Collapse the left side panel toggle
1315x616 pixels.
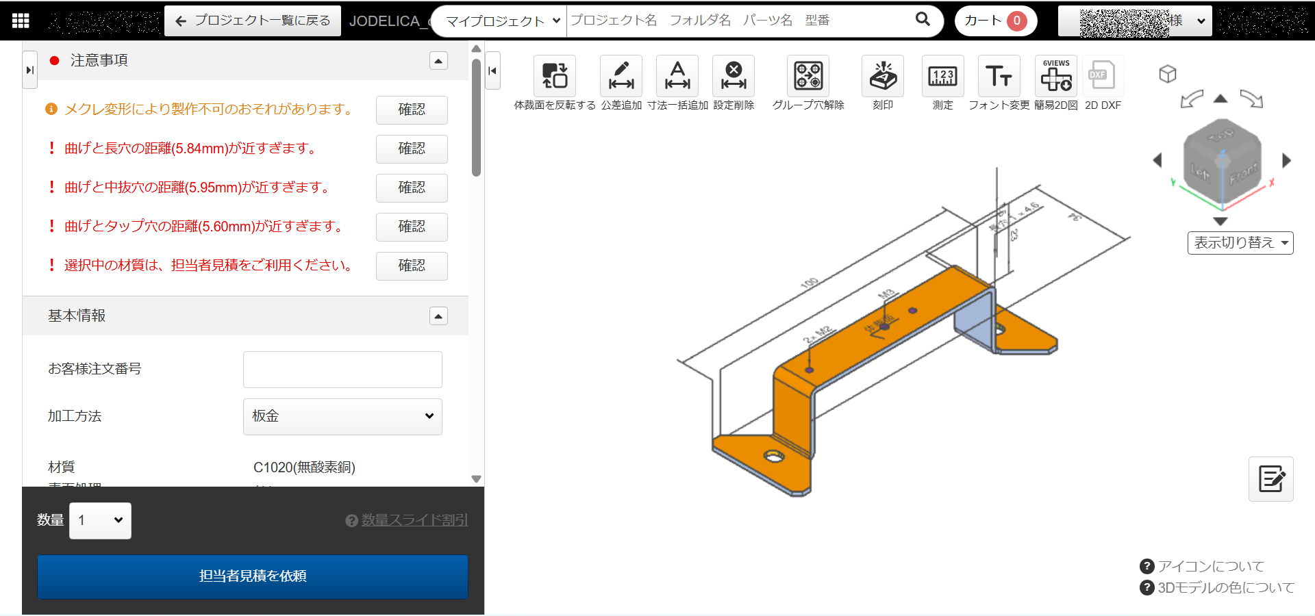(x=29, y=70)
